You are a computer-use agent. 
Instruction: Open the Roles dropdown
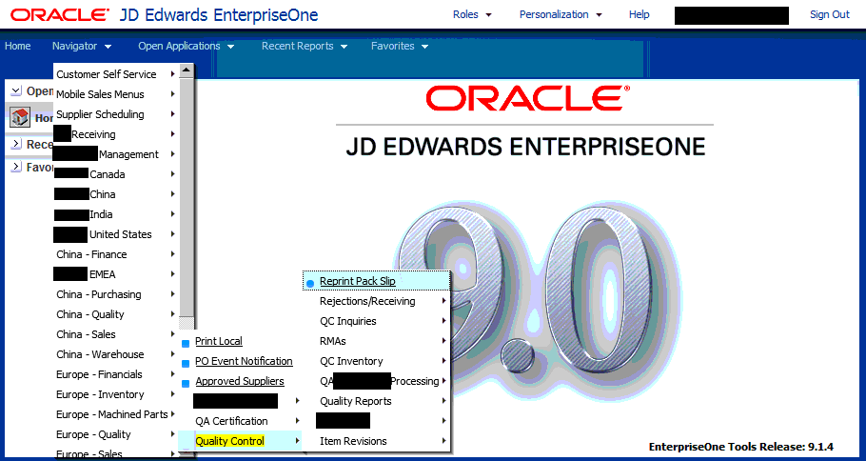[x=472, y=15]
